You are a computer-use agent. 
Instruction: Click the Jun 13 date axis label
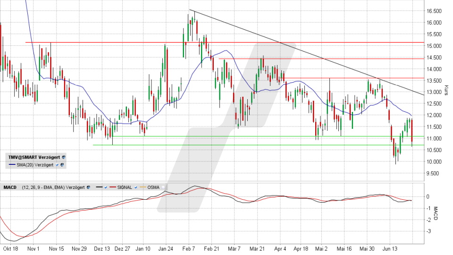[x=390, y=249]
